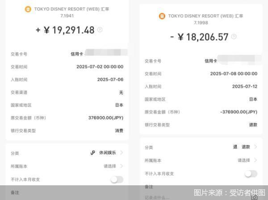The height and width of the screenshot is (200, 268).
Task: Click amount -¥18,206.57
Action: pyautogui.click(x=199, y=37)
